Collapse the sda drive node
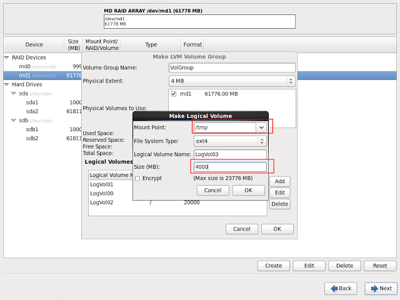The width and height of the screenshot is (400, 300). tap(14, 93)
